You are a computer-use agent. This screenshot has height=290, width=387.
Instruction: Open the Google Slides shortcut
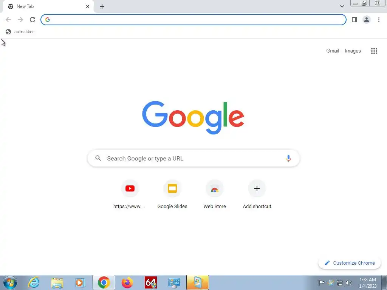point(172,195)
